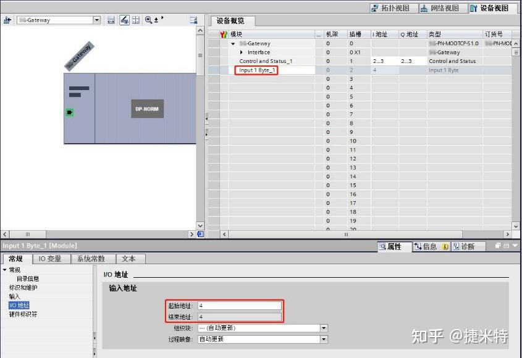Select I/O 地址 in properties tree

tap(19, 305)
